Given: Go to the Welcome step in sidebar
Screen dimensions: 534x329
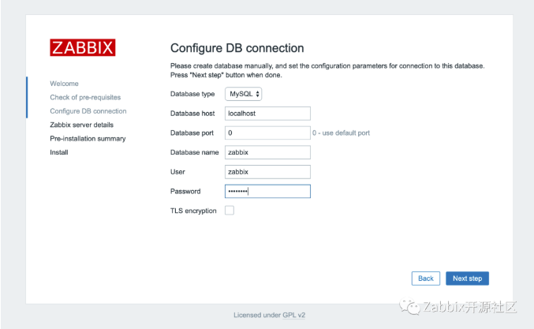Looking at the screenshot, I should pyautogui.click(x=64, y=84).
